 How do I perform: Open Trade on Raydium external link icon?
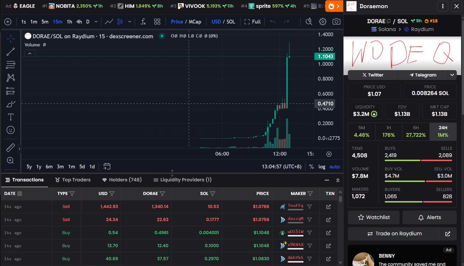(x=448, y=234)
